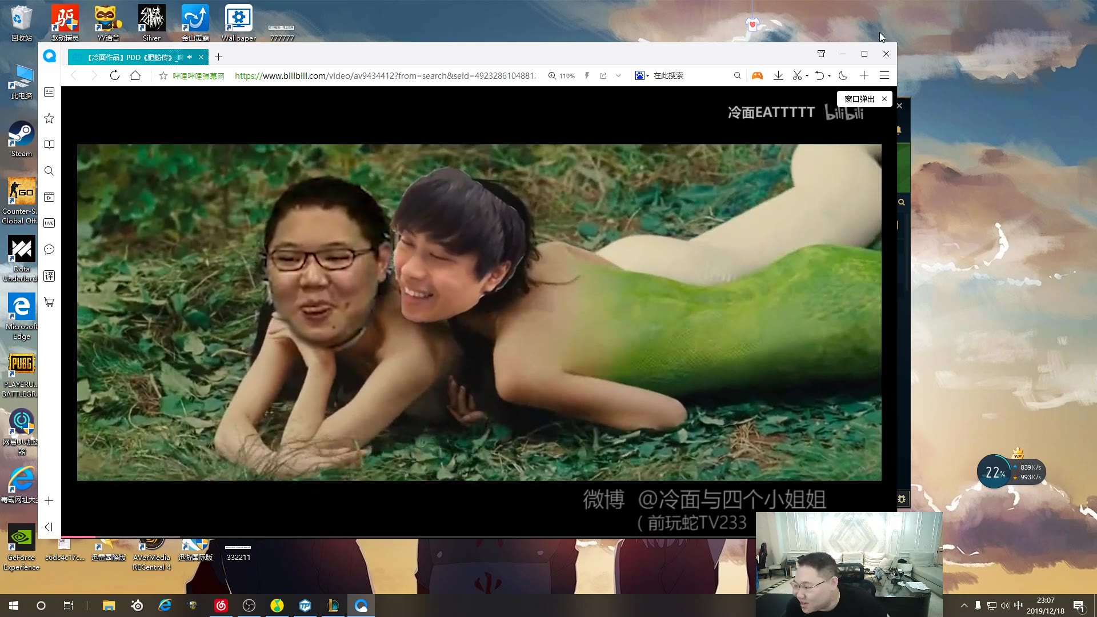
Task: Open the video play icon in sidebar
Action: pyautogui.click(x=49, y=197)
